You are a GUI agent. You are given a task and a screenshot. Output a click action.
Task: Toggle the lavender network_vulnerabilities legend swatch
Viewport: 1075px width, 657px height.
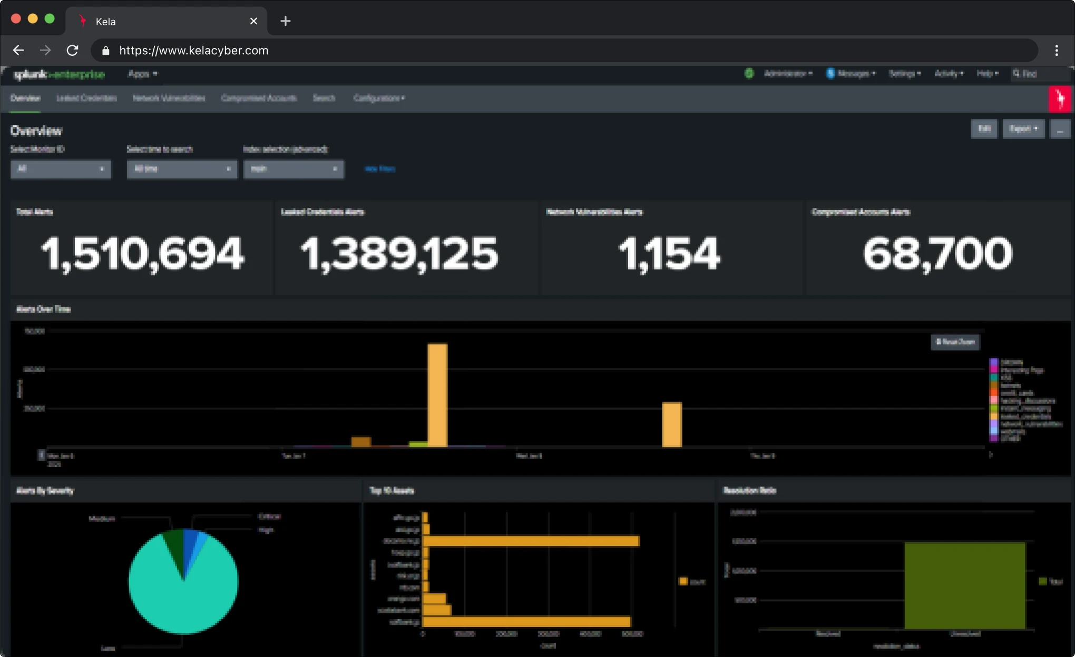pos(994,424)
